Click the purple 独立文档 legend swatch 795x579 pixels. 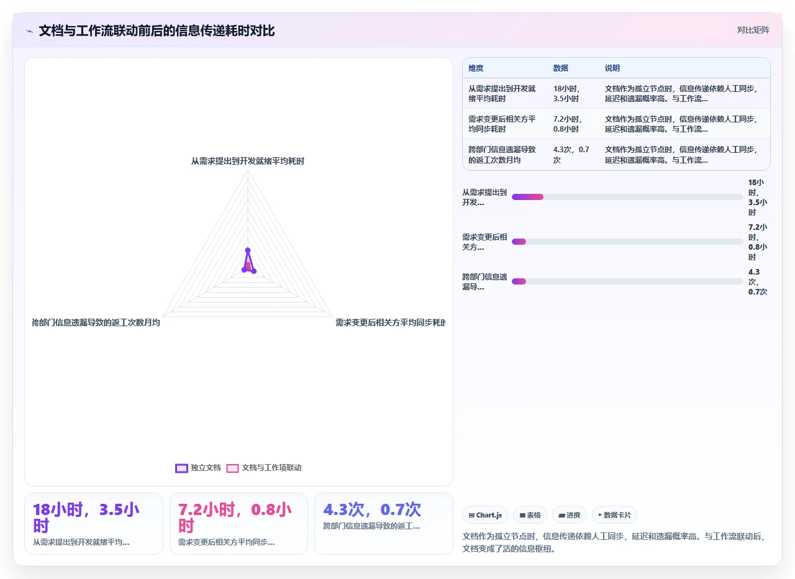pyautogui.click(x=181, y=468)
